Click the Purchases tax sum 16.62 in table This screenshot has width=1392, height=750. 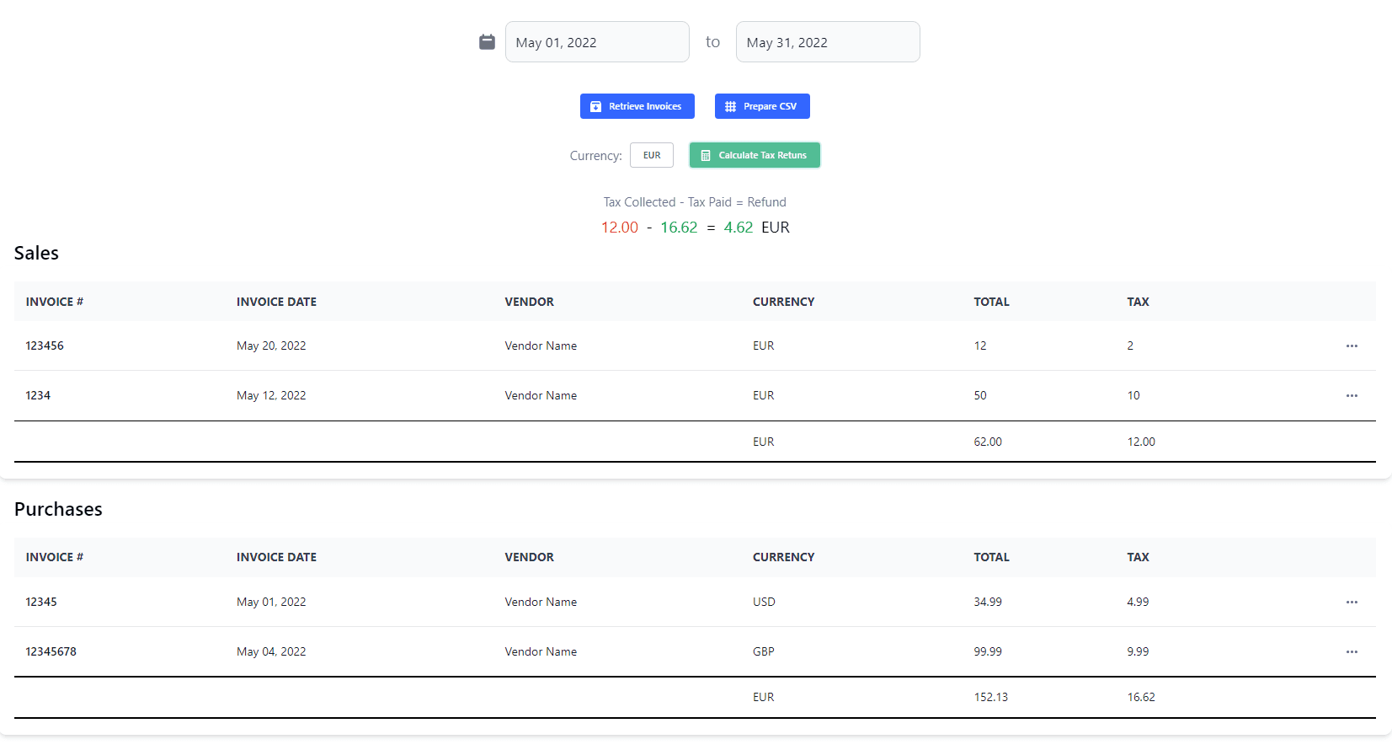tap(1141, 697)
